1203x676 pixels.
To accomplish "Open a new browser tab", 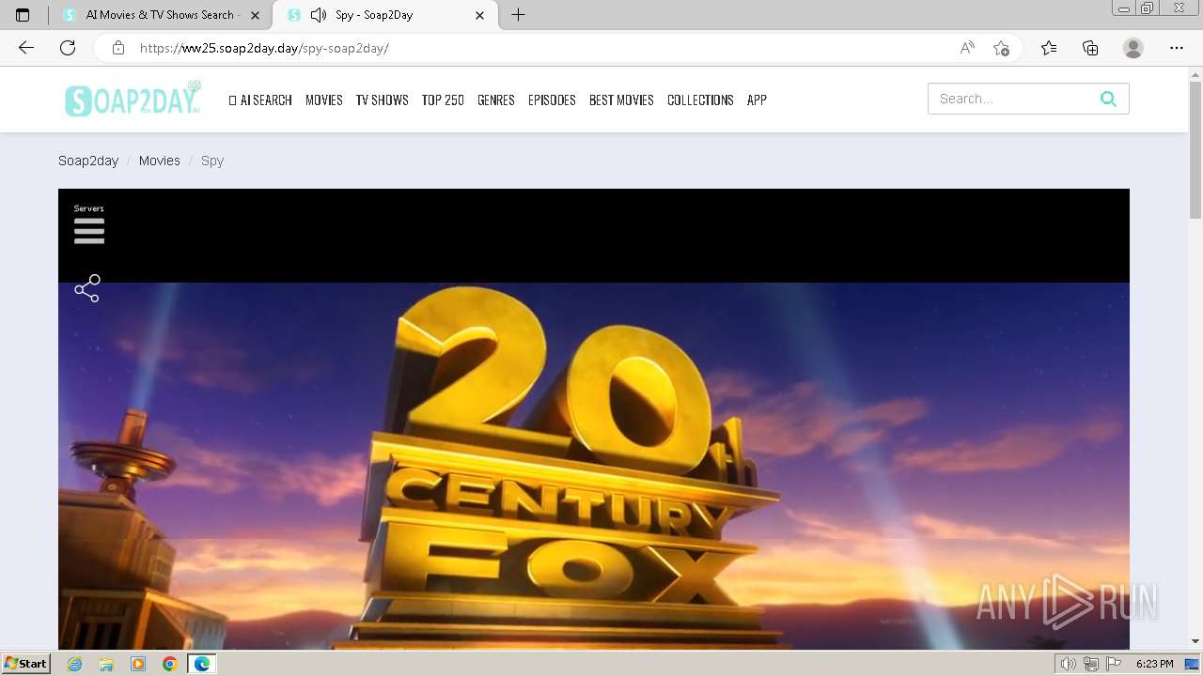I will (x=518, y=15).
